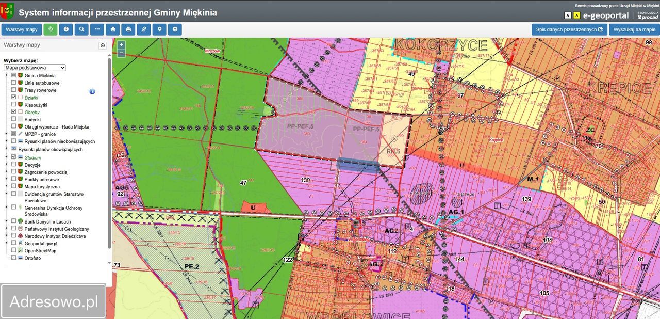Screen dimensions: 660x319
Task: Click the Wyszukaj na mapie button
Action: [x=634, y=29]
